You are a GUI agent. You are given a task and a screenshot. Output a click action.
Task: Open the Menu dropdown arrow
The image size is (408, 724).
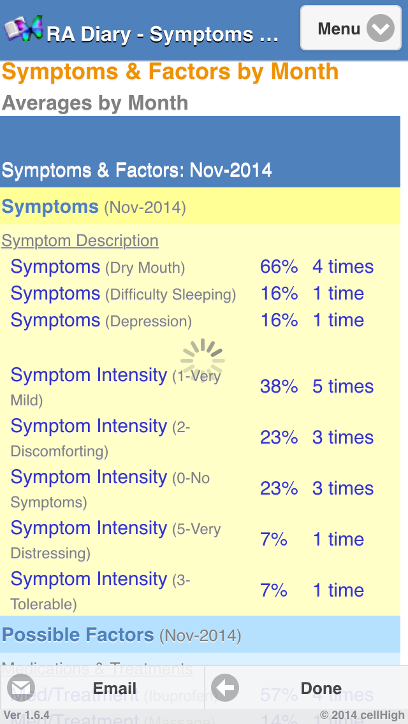point(381,29)
